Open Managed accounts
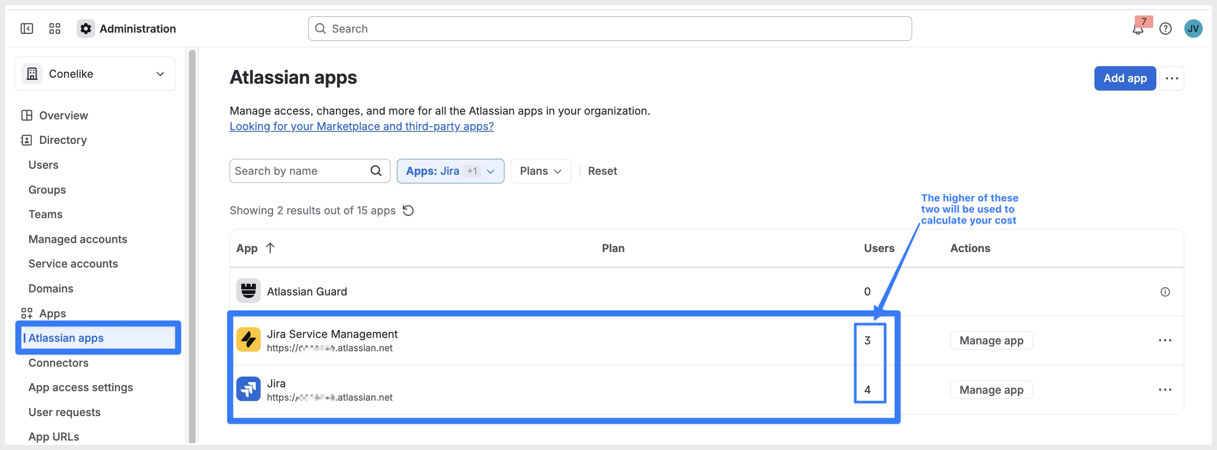 click(78, 239)
